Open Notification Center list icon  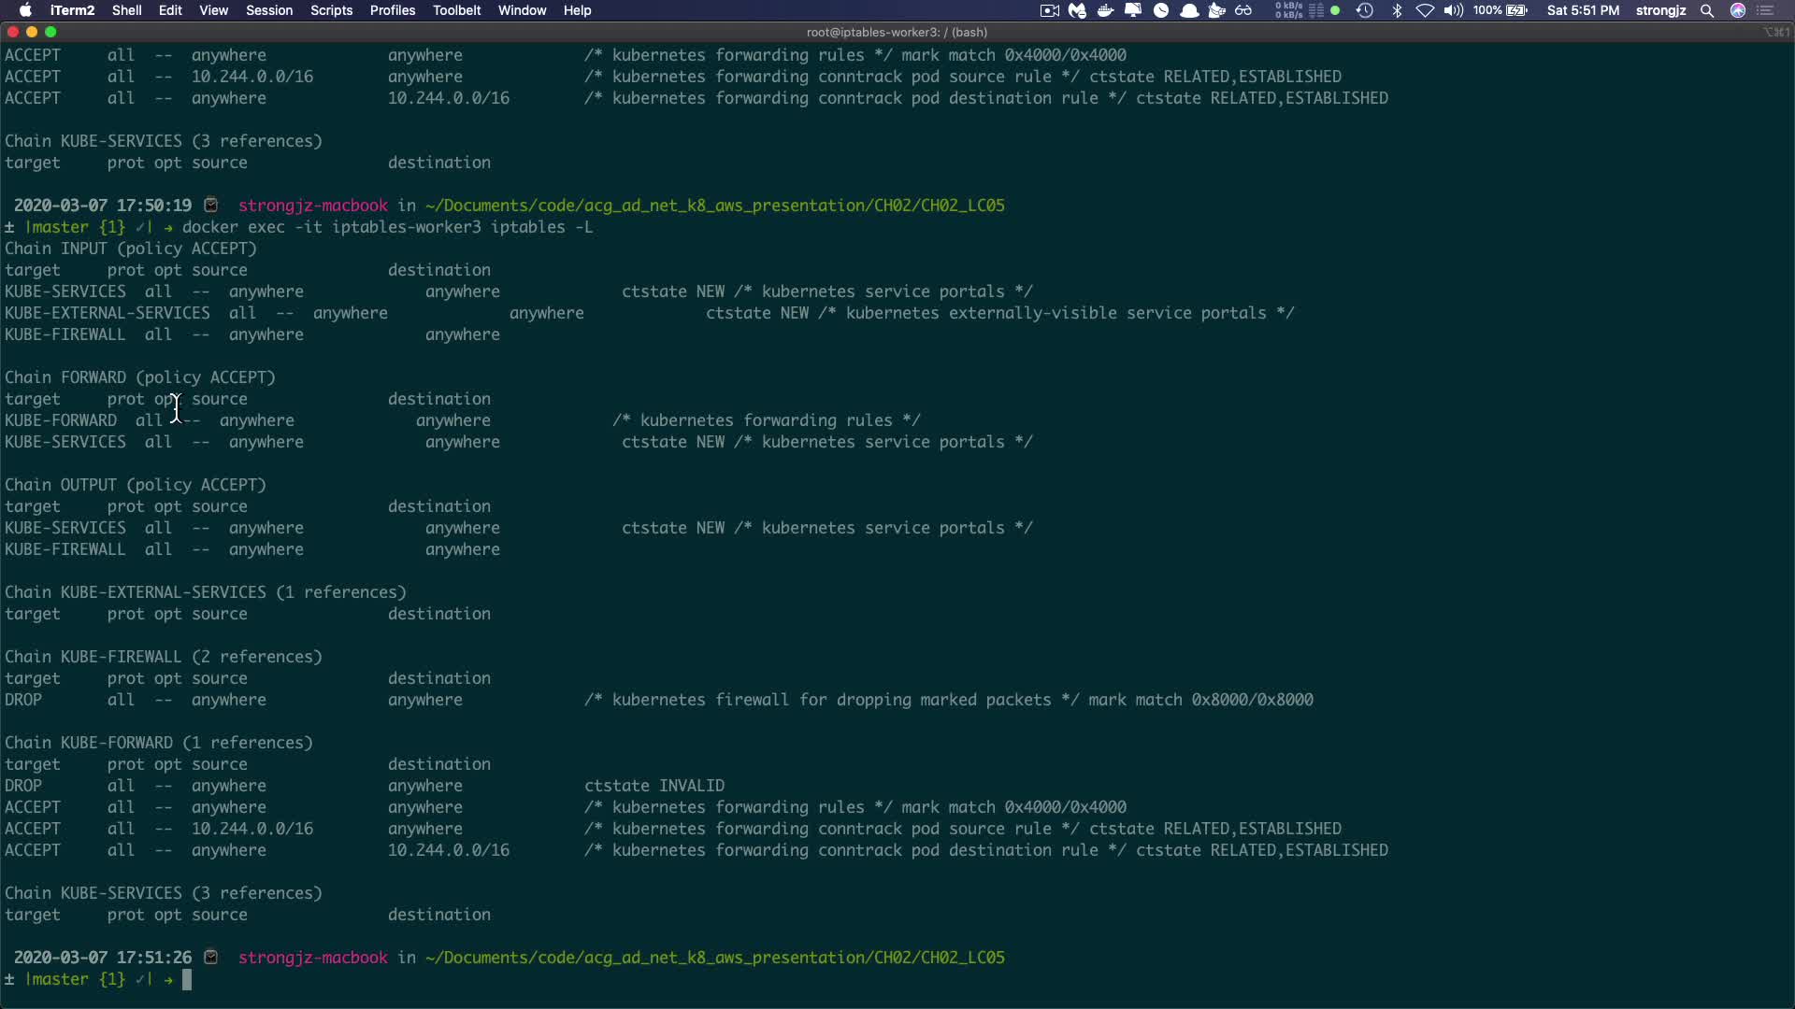click(1766, 10)
